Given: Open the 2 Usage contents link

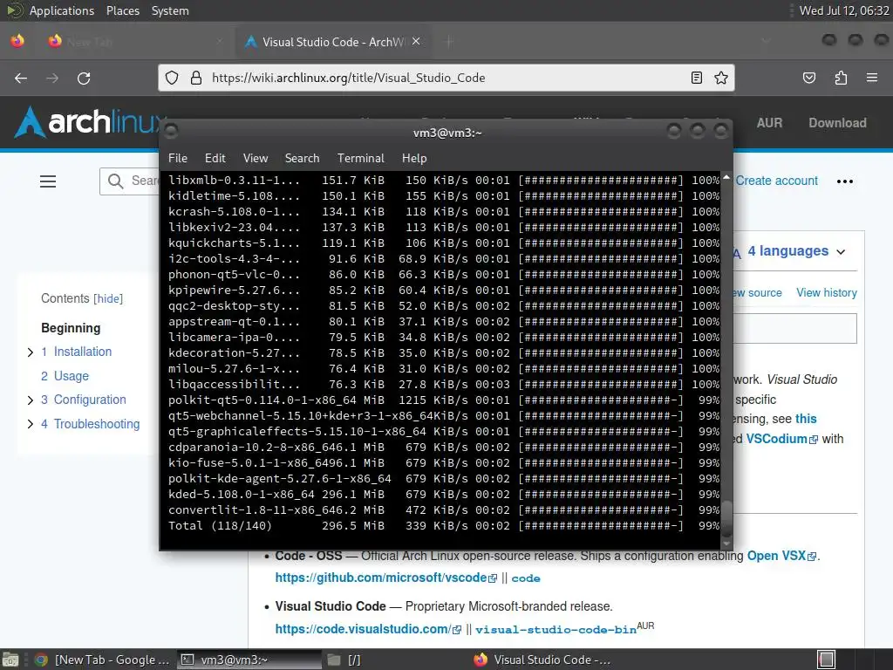Looking at the screenshot, I should 65,376.
